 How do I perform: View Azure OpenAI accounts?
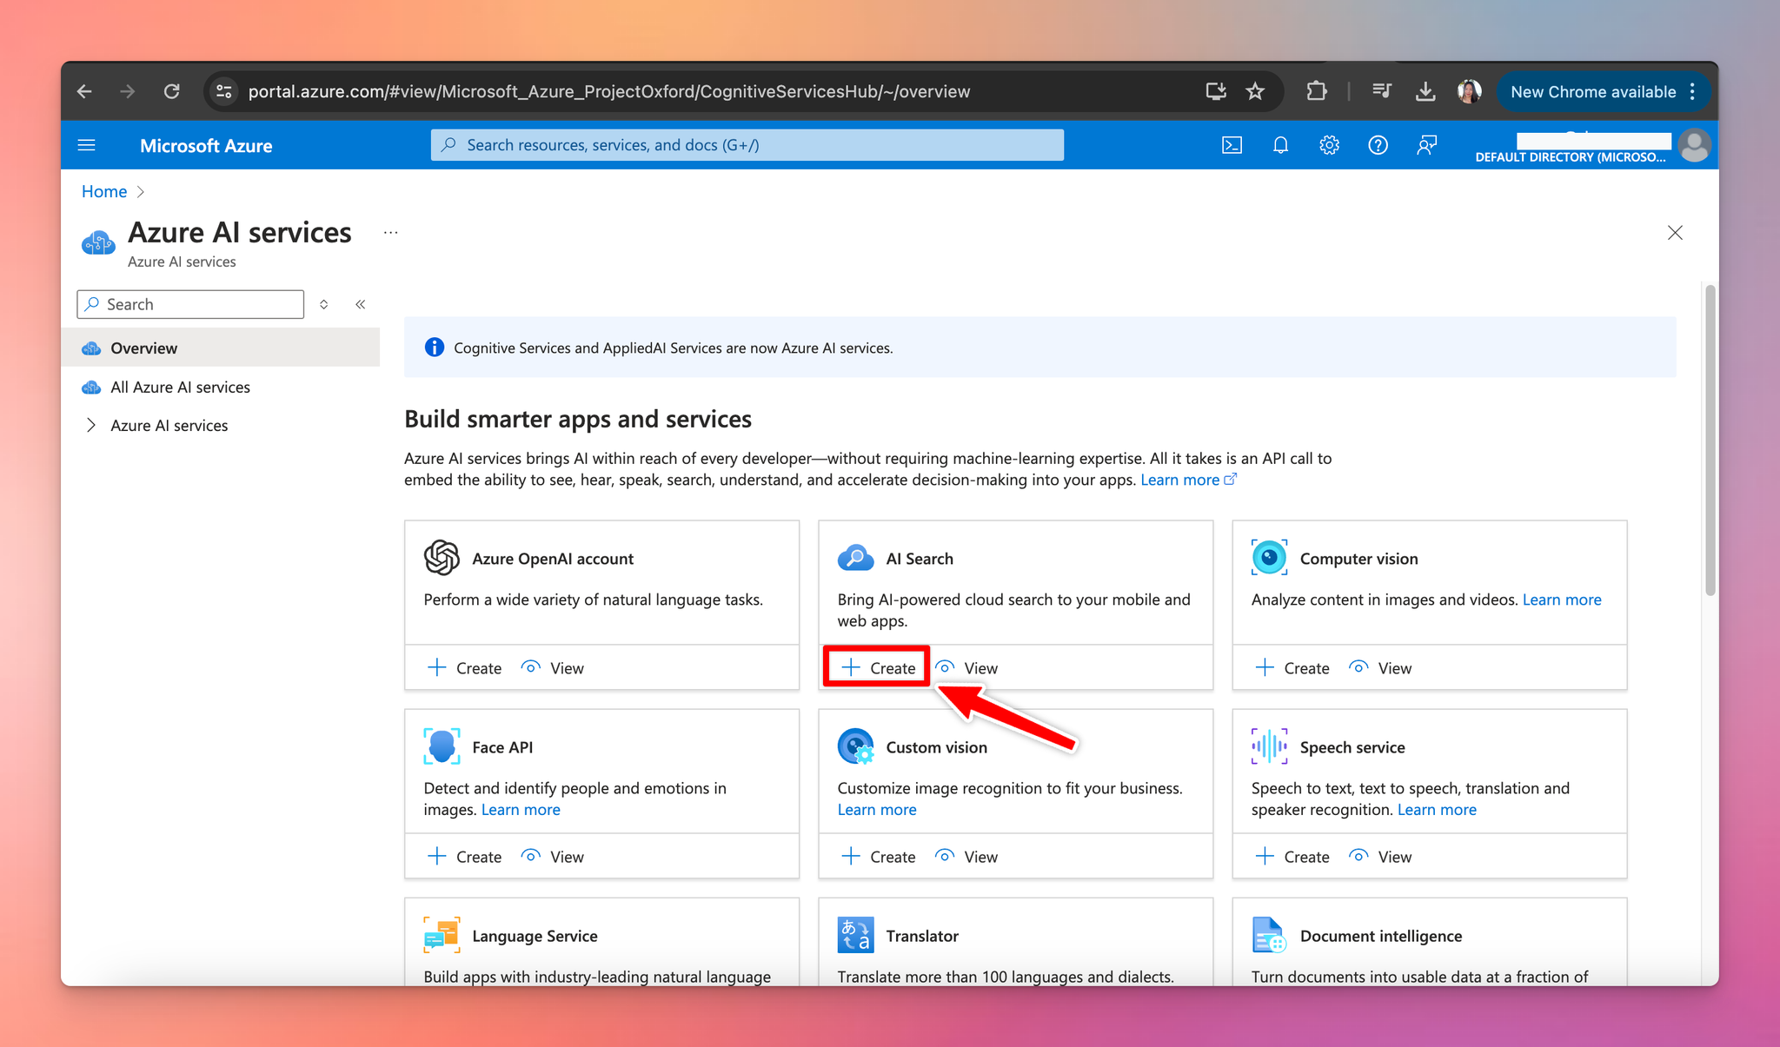[553, 667]
